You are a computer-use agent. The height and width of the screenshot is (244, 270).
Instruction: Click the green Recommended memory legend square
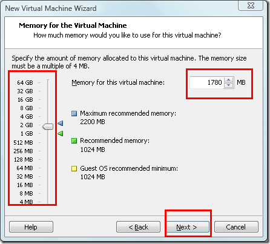(x=74, y=140)
